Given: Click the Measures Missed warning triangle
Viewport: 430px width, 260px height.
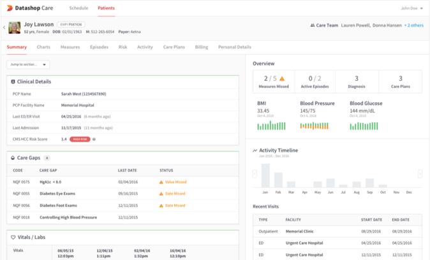Looking at the screenshot, I should pos(282,78).
